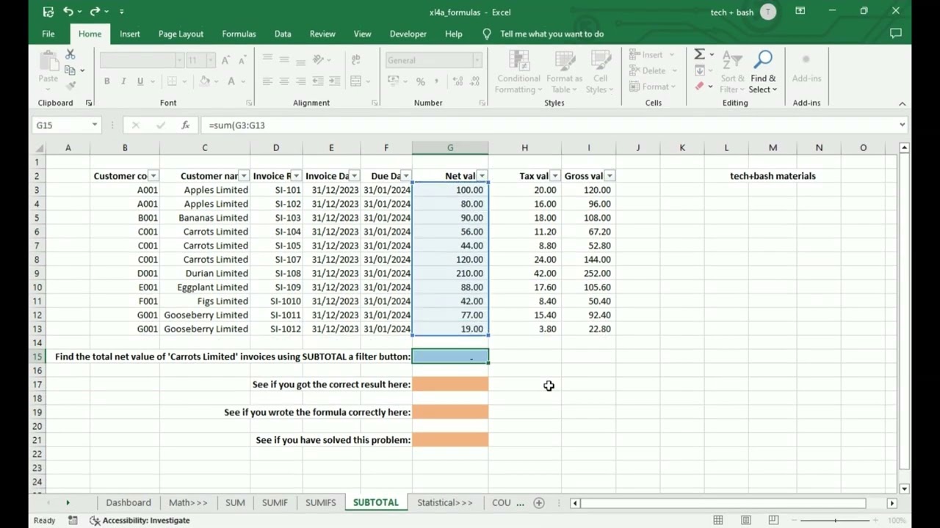Click the Format Painter brush icon
This screenshot has height=528, width=940.
click(70, 86)
